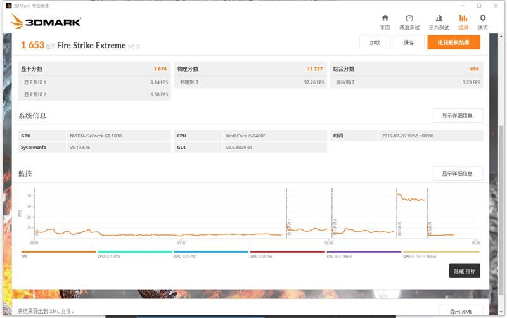Toggle the red GPU 负载 (%) legend bar
Image resolution: width=507 pixels, height=318 pixels.
pos(288,251)
